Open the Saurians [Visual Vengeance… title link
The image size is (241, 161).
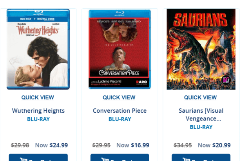click(x=201, y=115)
